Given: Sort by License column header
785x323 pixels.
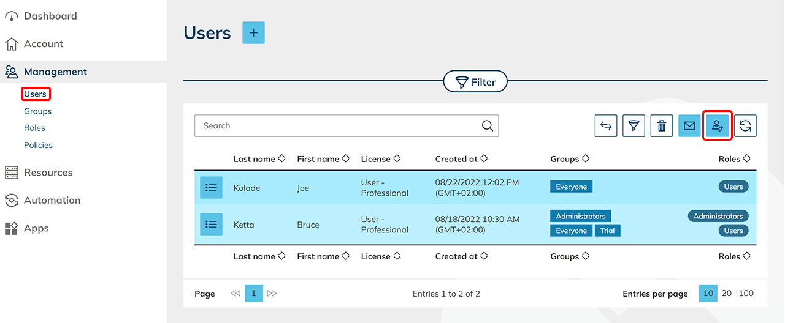Looking at the screenshot, I should coord(380,159).
